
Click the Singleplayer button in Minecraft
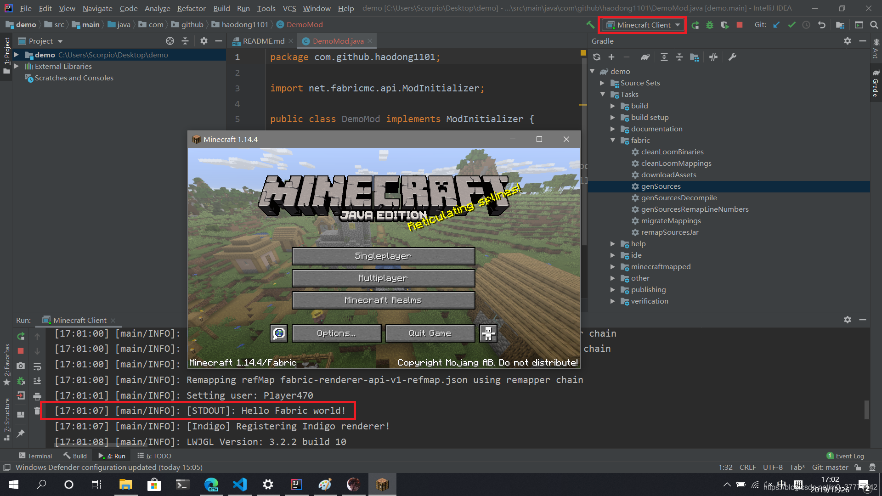pyautogui.click(x=383, y=256)
